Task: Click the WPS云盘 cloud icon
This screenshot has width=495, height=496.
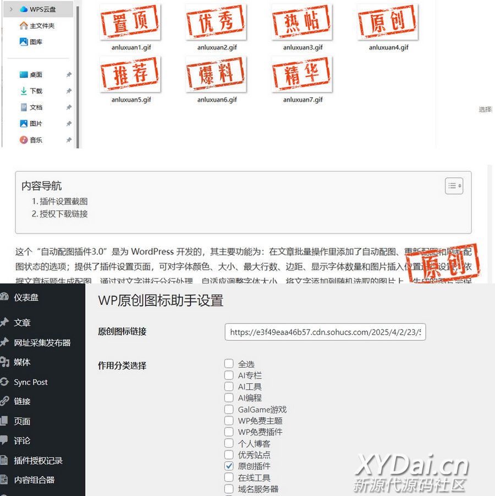Action: [x=23, y=9]
